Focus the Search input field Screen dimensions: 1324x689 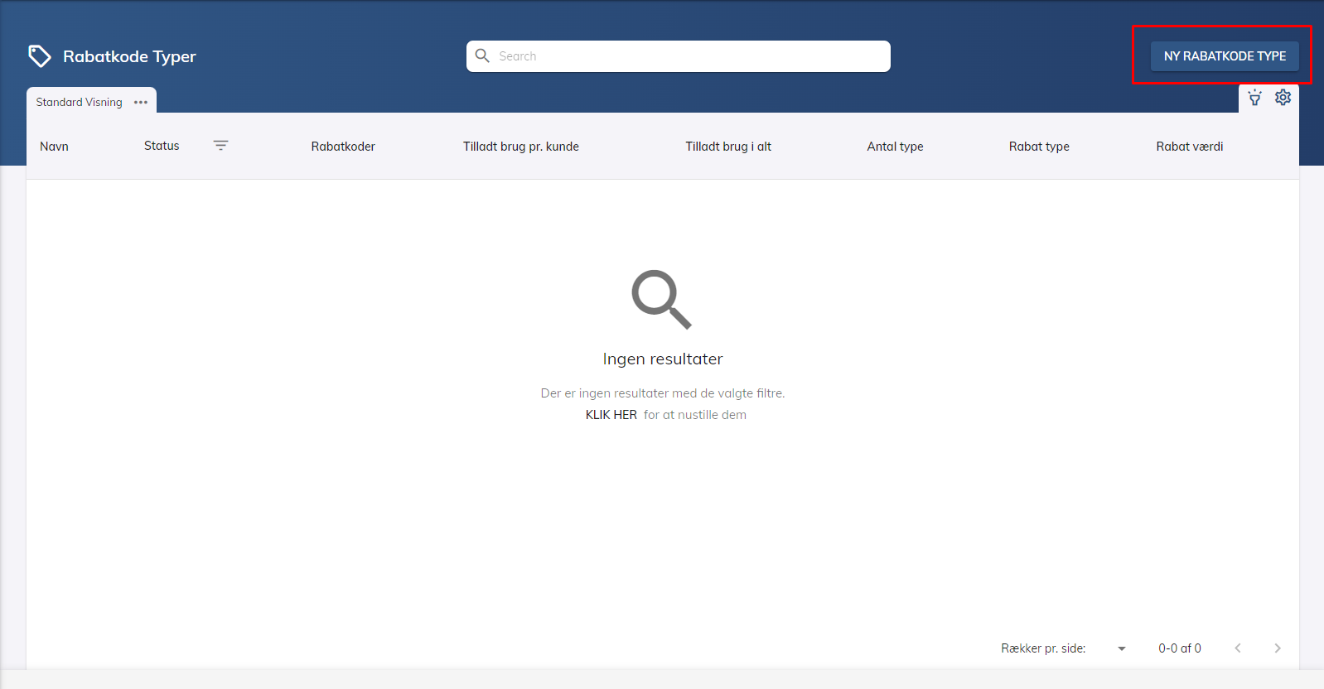pyautogui.click(x=688, y=56)
